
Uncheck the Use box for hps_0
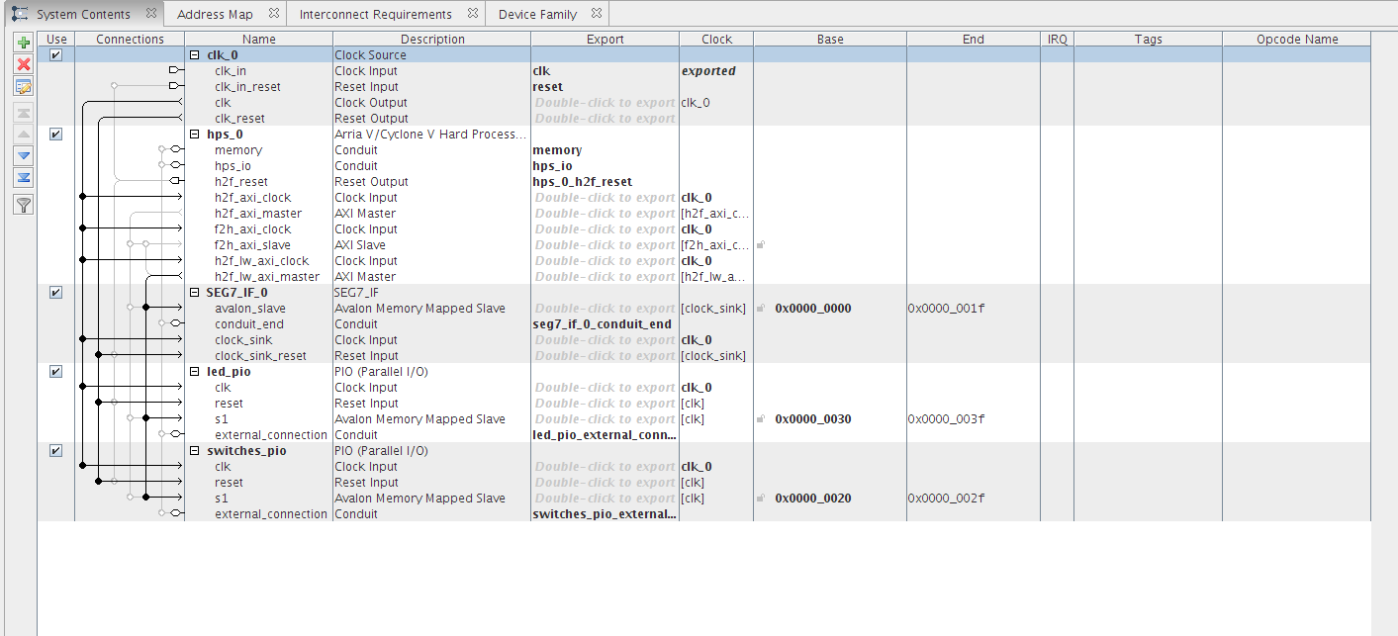pyautogui.click(x=56, y=135)
